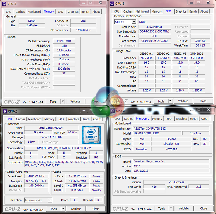Click the XMP voltage 1.350 V cell
Image resolution: width=216 pixels, height=214 pixels.
197,91
